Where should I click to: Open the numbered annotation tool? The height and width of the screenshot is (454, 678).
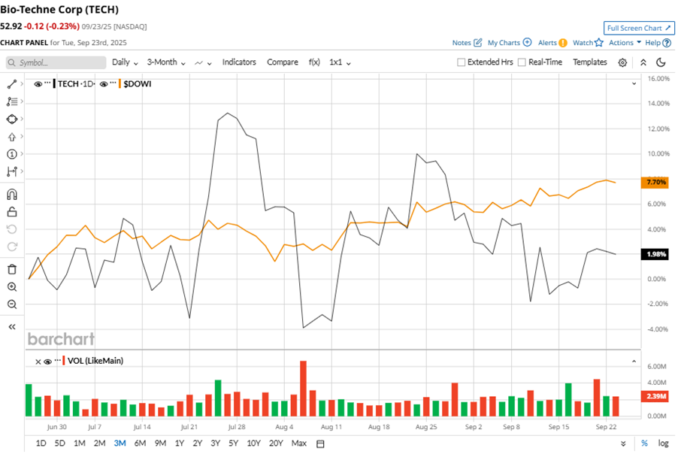tap(12, 154)
